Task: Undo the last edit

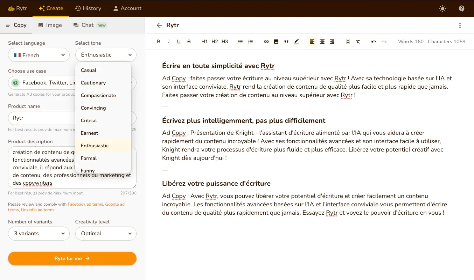Action: [374, 42]
